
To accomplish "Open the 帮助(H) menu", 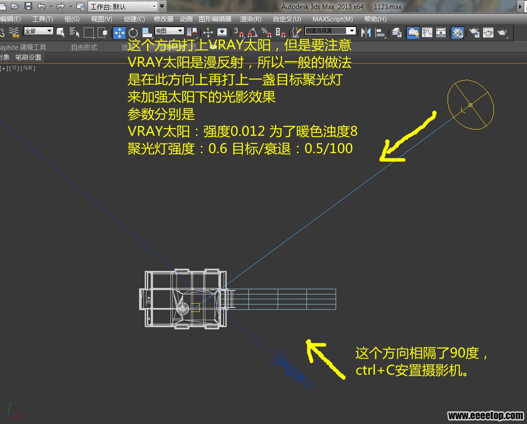I will 375,19.
